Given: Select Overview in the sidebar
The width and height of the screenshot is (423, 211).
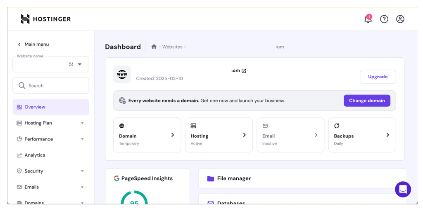Looking at the screenshot, I should 51,107.
